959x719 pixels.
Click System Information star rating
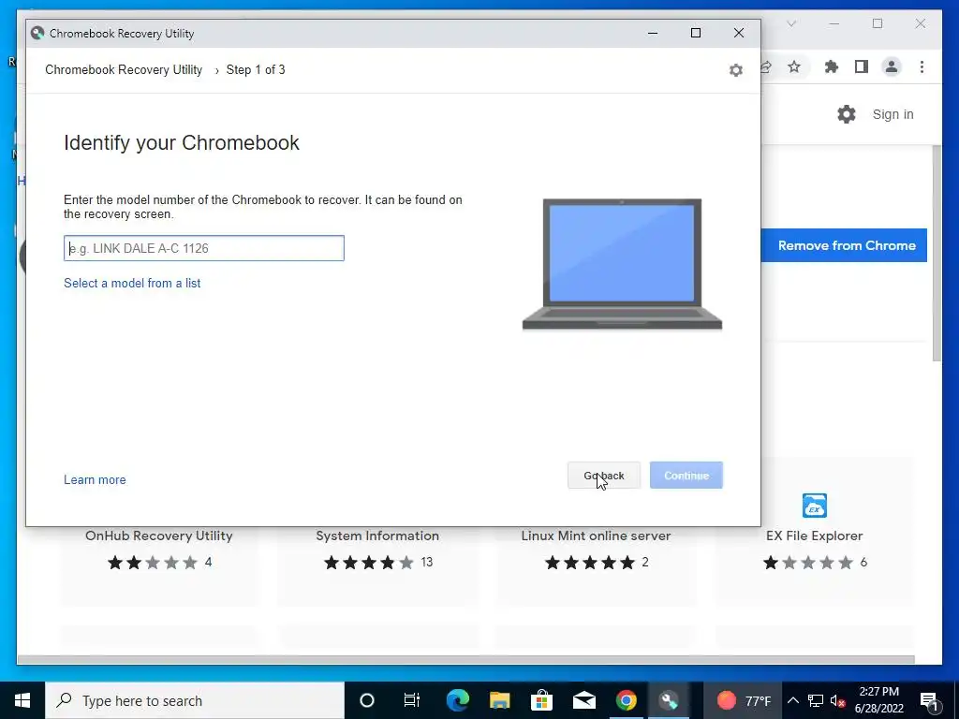coord(369,563)
